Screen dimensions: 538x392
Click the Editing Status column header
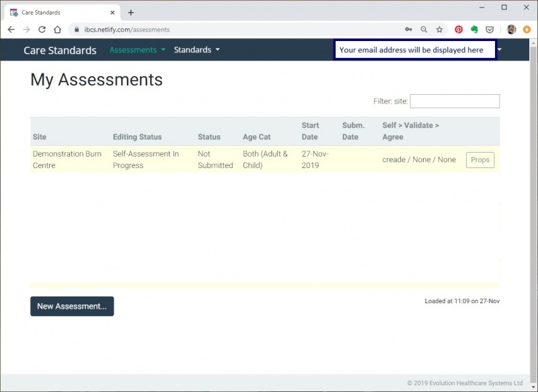[137, 137]
